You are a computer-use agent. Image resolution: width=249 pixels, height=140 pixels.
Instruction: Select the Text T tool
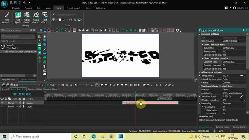[45, 66]
